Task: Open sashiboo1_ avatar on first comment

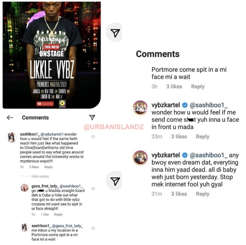Action: [12, 137]
